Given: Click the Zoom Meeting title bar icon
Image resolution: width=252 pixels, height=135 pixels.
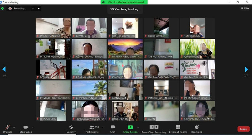Looking at the screenshot, I should [1, 2].
